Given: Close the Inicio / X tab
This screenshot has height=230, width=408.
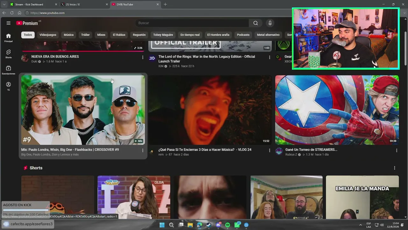Looking at the screenshot, I should (x=107, y=4).
